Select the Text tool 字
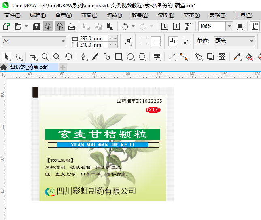261x220 pixels. pyautogui.click(x=157, y=57)
